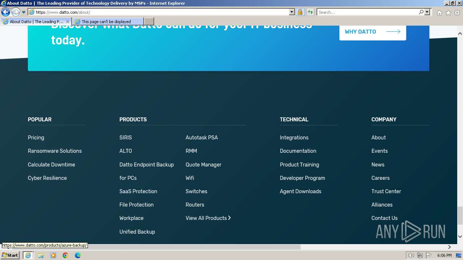This screenshot has width=463, height=260.
Task: Open Trust Center link
Action: [x=386, y=191]
